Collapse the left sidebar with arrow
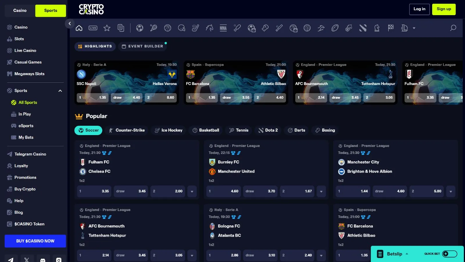This screenshot has width=465, height=262. [x=69, y=24]
